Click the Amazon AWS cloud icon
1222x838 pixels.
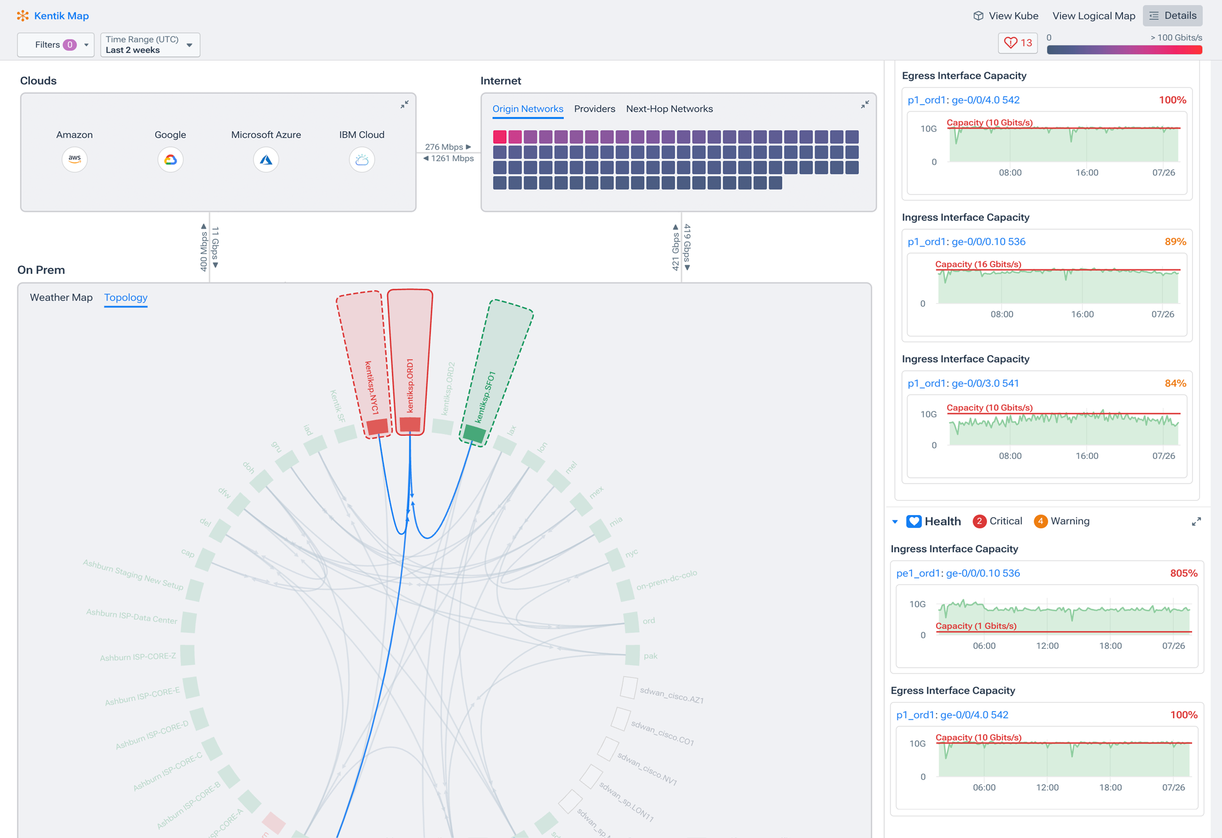pyautogui.click(x=74, y=159)
